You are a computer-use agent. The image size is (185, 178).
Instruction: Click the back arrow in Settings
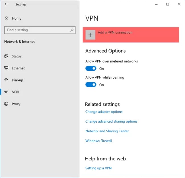(x=6, y=4)
